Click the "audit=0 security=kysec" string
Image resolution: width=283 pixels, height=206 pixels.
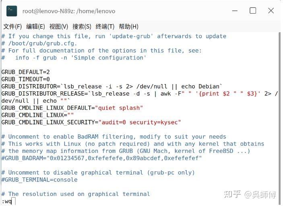pos(140,122)
